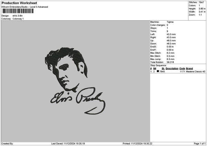Click the 'Printed: 11/12/2024' timestamp
Viewport: 207px width, 146px height.
pyautogui.click(x=137, y=144)
